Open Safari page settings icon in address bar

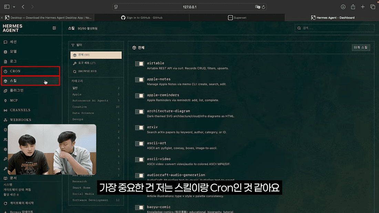point(116,7)
